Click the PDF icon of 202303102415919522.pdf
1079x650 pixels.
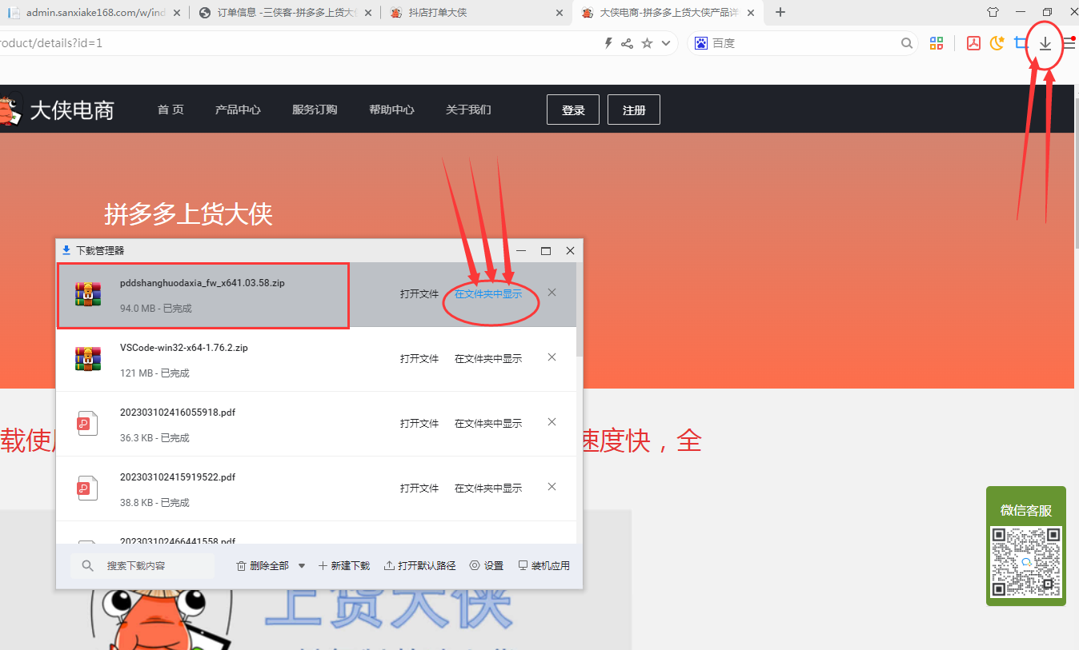[87, 488]
